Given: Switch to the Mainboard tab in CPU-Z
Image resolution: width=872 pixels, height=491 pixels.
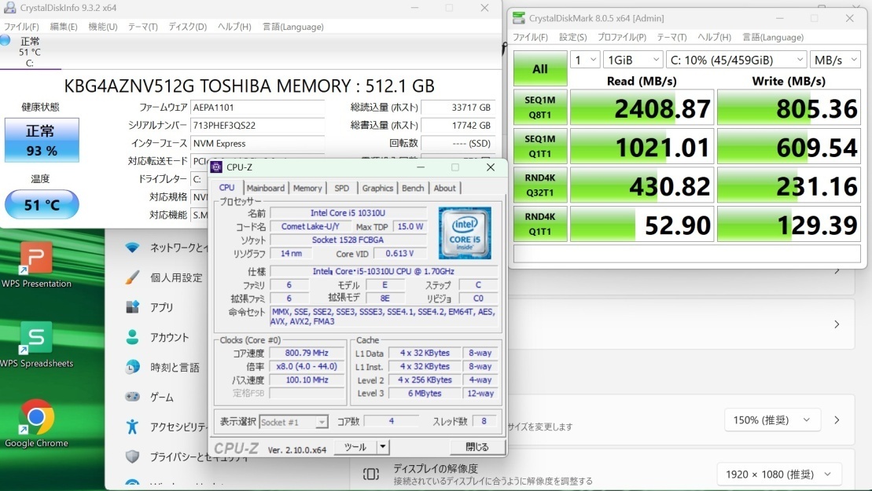Looking at the screenshot, I should pyautogui.click(x=265, y=189).
